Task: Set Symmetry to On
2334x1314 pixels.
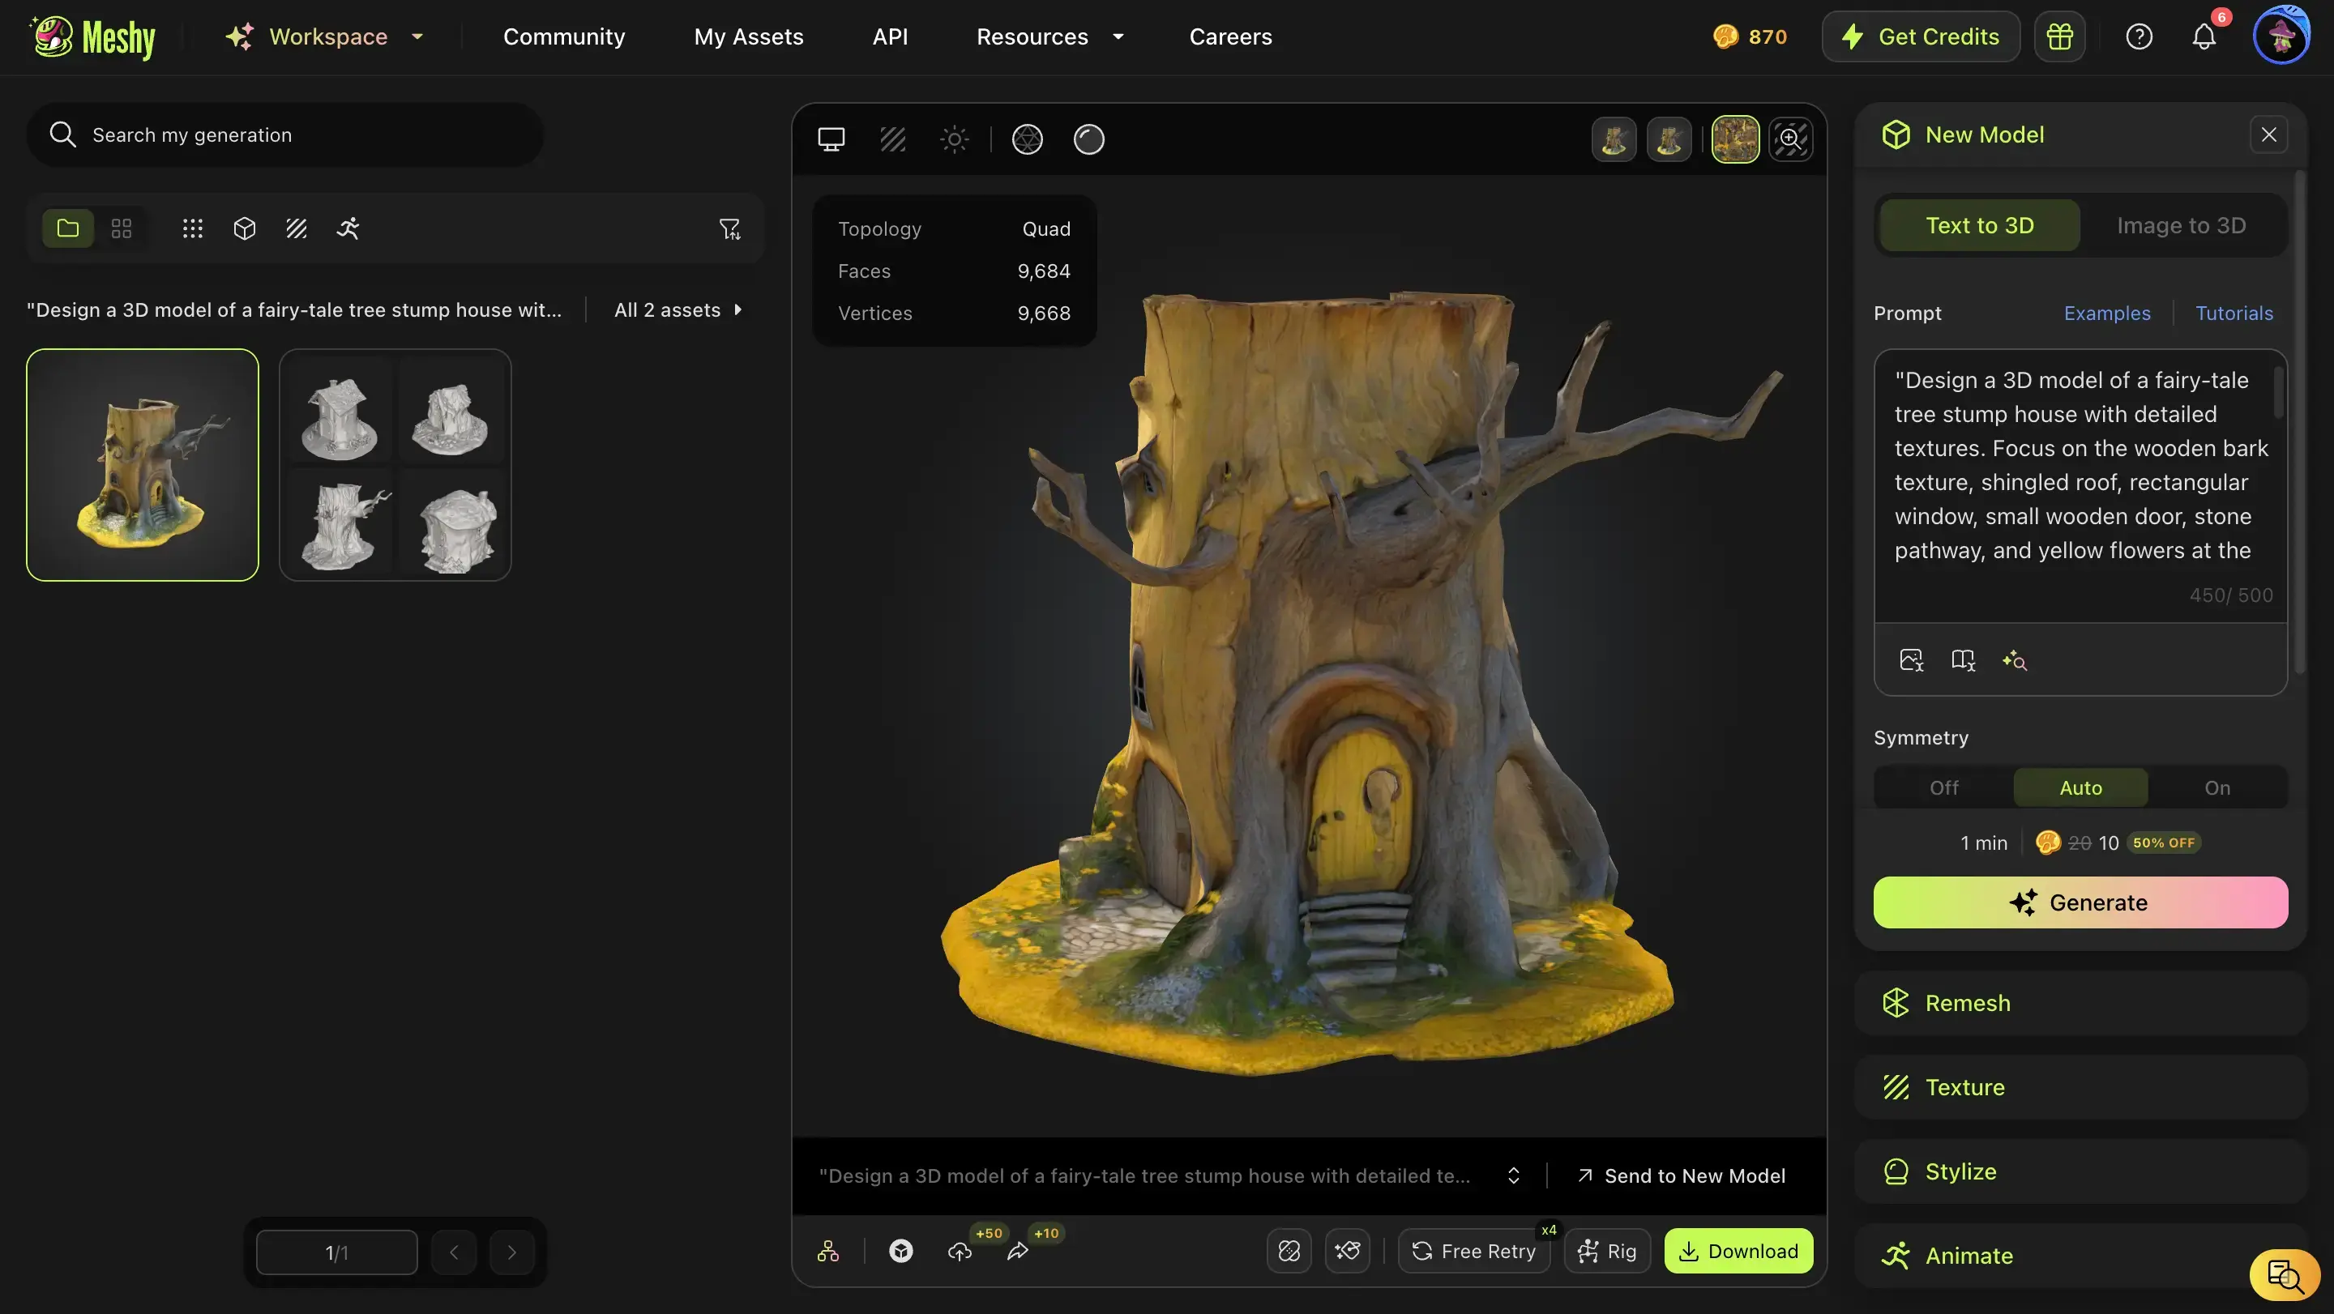Action: coord(2216,788)
